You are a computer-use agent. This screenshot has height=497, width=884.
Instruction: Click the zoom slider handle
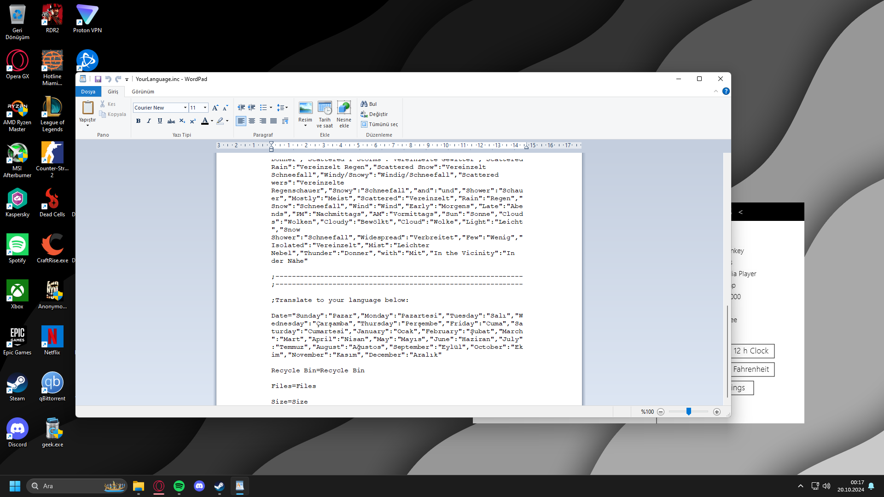[x=689, y=411]
